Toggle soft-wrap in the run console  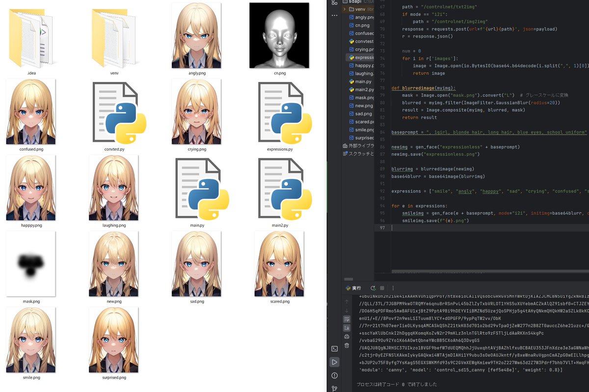(x=347, y=319)
